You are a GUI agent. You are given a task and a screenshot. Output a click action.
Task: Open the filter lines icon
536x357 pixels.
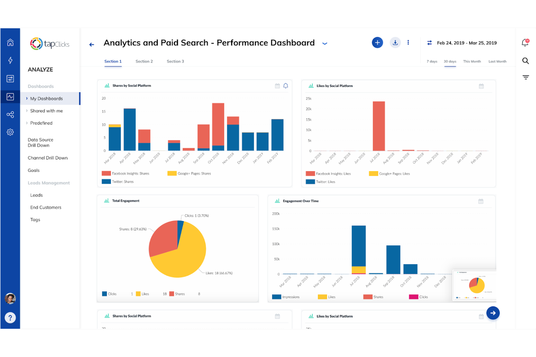point(525,77)
